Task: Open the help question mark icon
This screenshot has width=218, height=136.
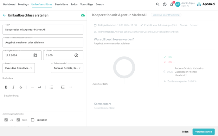Action: click(x=164, y=4)
